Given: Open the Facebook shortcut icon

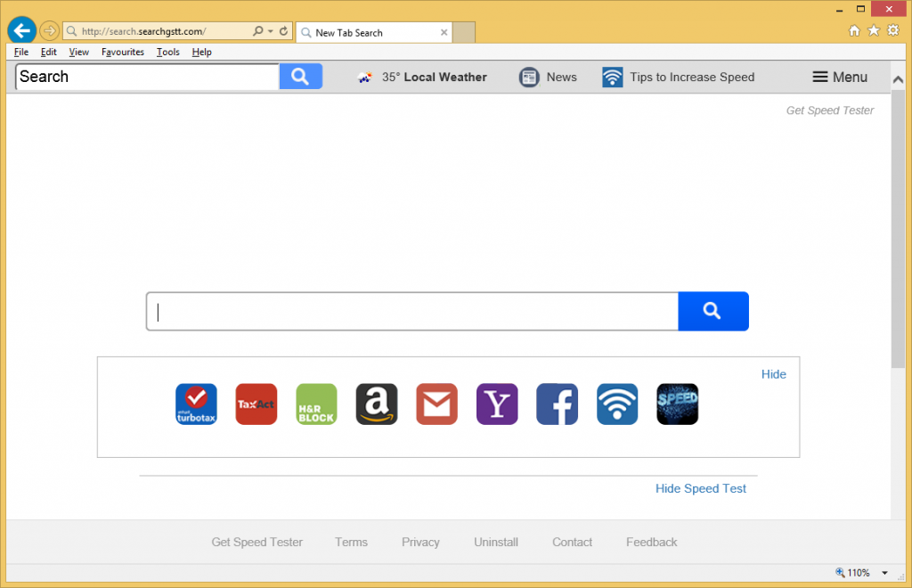Looking at the screenshot, I should pos(558,404).
